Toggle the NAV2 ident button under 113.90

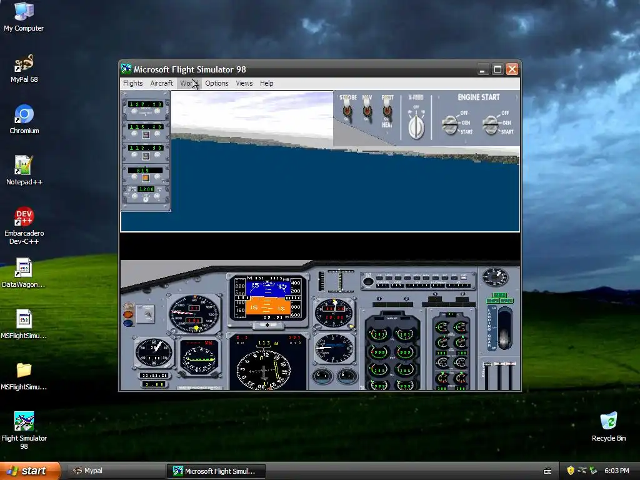pos(146,156)
